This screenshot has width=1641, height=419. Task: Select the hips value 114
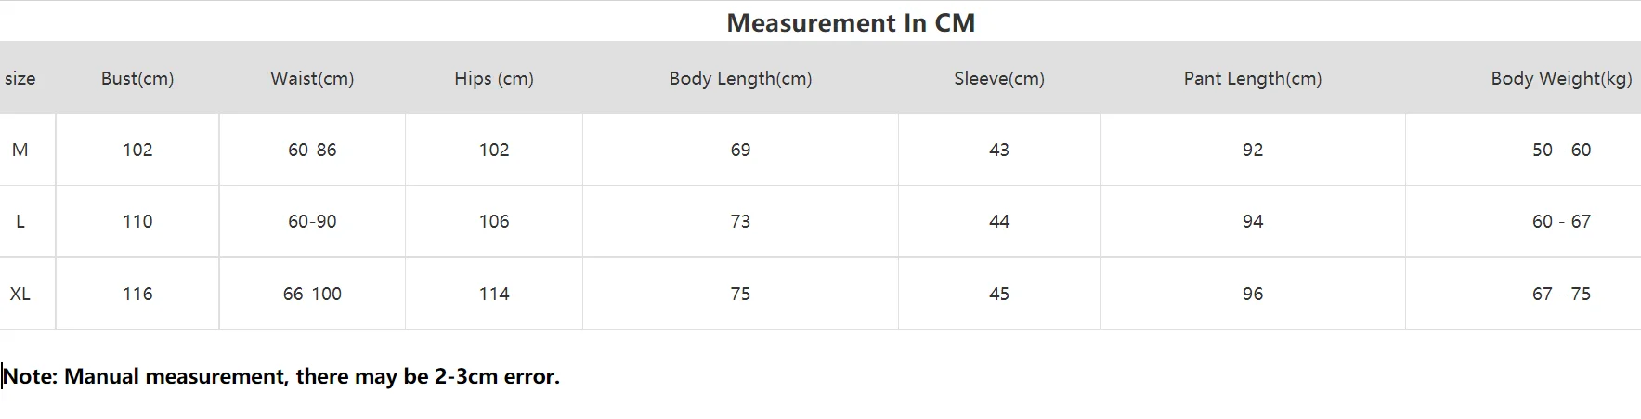pyautogui.click(x=494, y=294)
